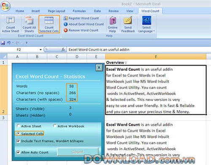Open the Review ribbon tab

coord(114,11)
